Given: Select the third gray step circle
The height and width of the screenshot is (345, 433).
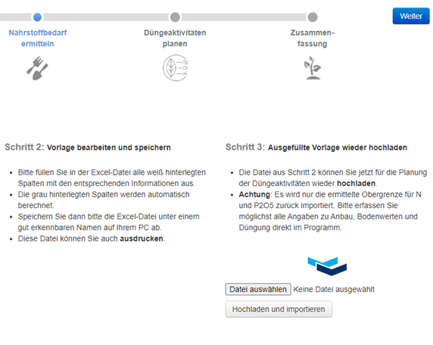Looking at the screenshot, I should [313, 17].
